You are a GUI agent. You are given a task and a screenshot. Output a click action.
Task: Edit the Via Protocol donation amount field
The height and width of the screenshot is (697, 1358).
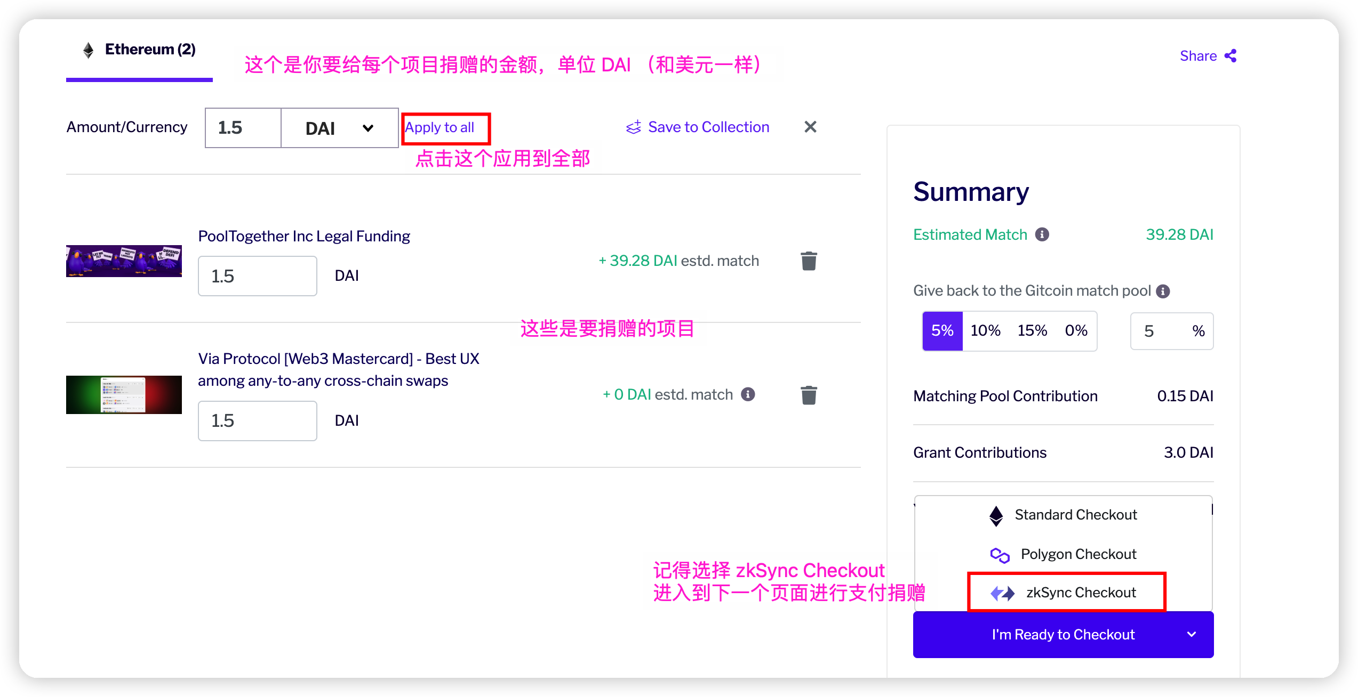click(258, 421)
